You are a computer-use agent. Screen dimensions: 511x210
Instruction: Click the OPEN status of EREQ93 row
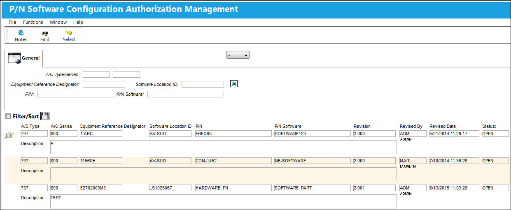495,134
